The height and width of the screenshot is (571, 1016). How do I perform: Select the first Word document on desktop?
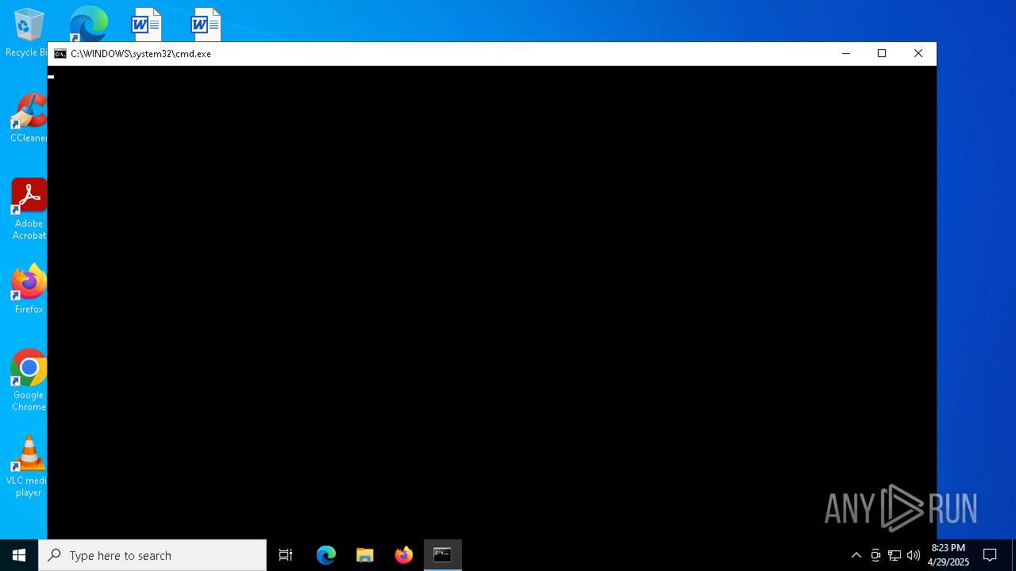[146, 25]
